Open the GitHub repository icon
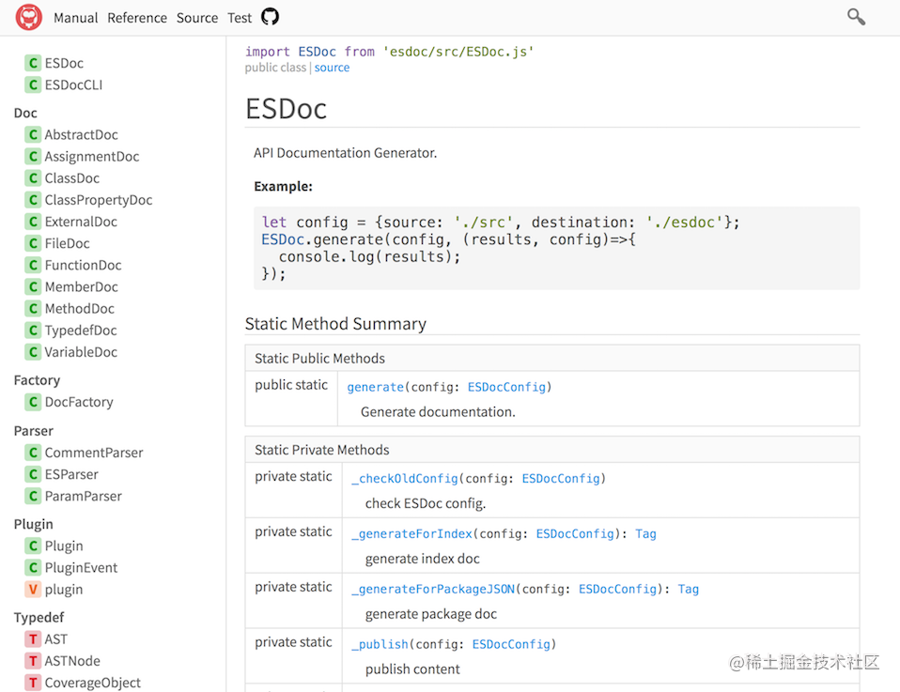 (x=270, y=17)
